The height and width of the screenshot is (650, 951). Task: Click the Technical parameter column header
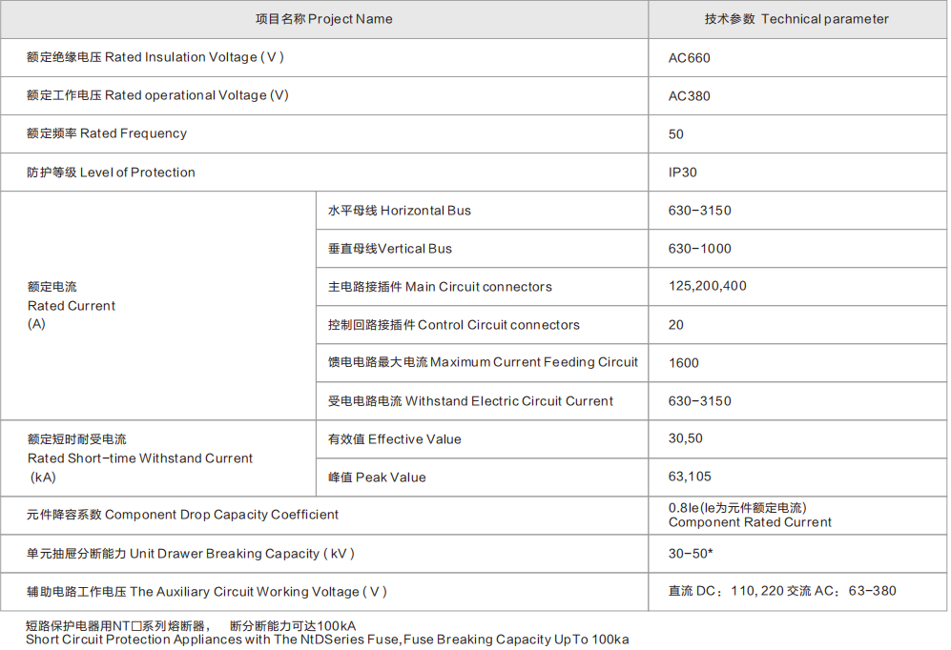pos(796,19)
